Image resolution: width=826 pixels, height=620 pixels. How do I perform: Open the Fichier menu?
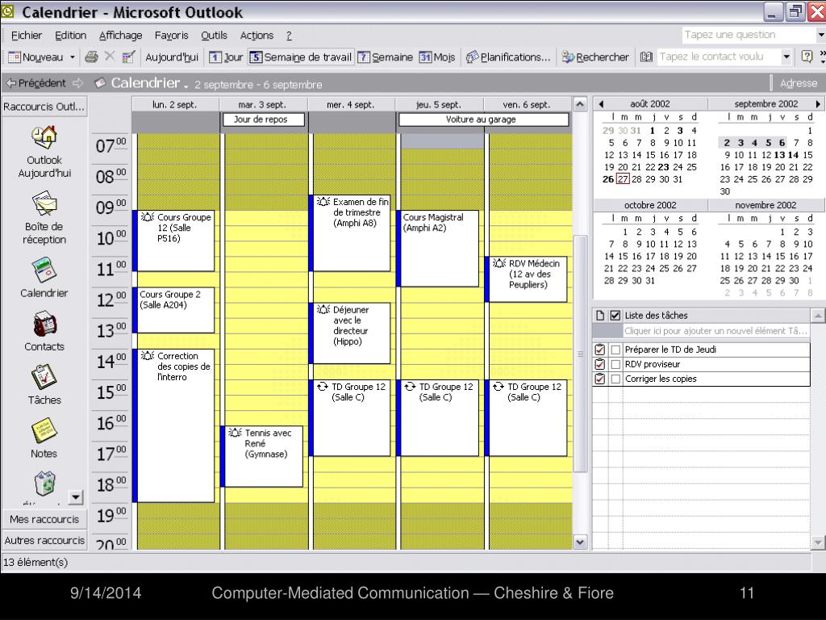pyautogui.click(x=27, y=36)
